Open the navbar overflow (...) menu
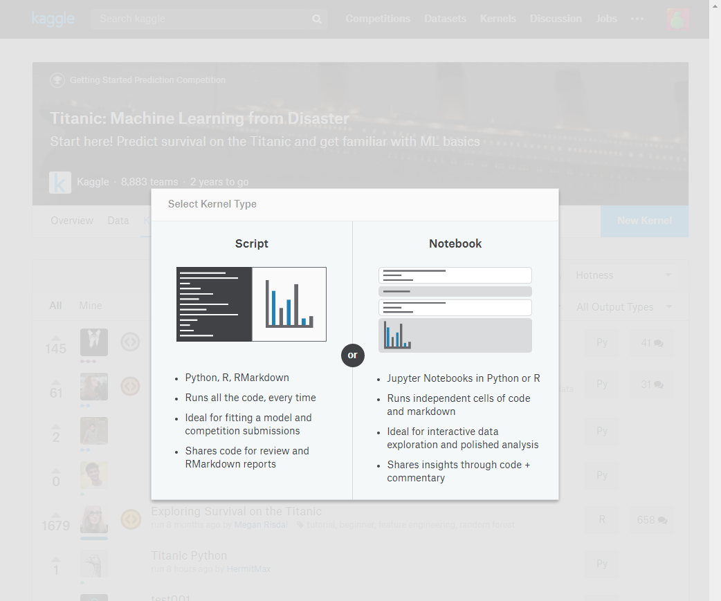The image size is (721, 601). pos(637,19)
